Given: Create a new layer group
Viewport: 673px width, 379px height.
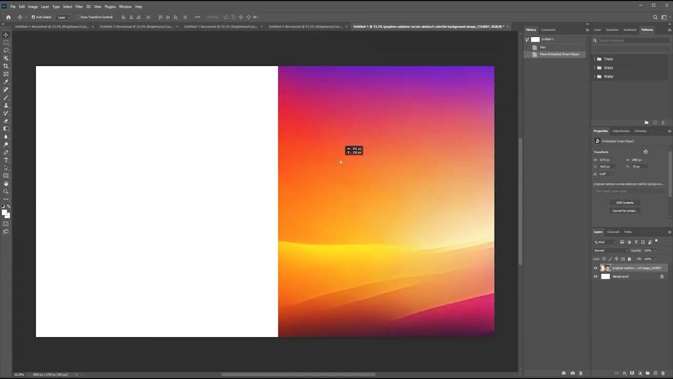Looking at the screenshot, I should click(x=647, y=373).
